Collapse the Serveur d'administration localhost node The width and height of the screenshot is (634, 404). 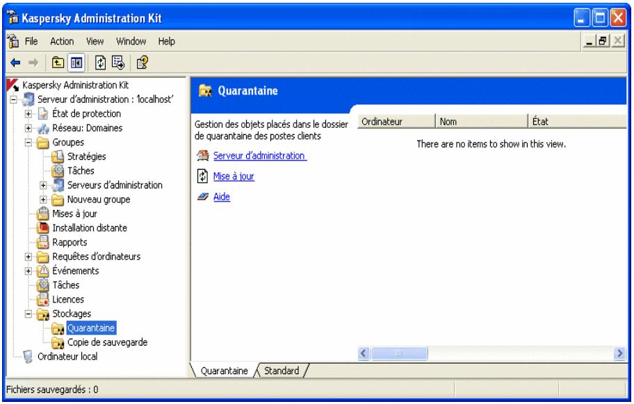pyautogui.click(x=13, y=99)
